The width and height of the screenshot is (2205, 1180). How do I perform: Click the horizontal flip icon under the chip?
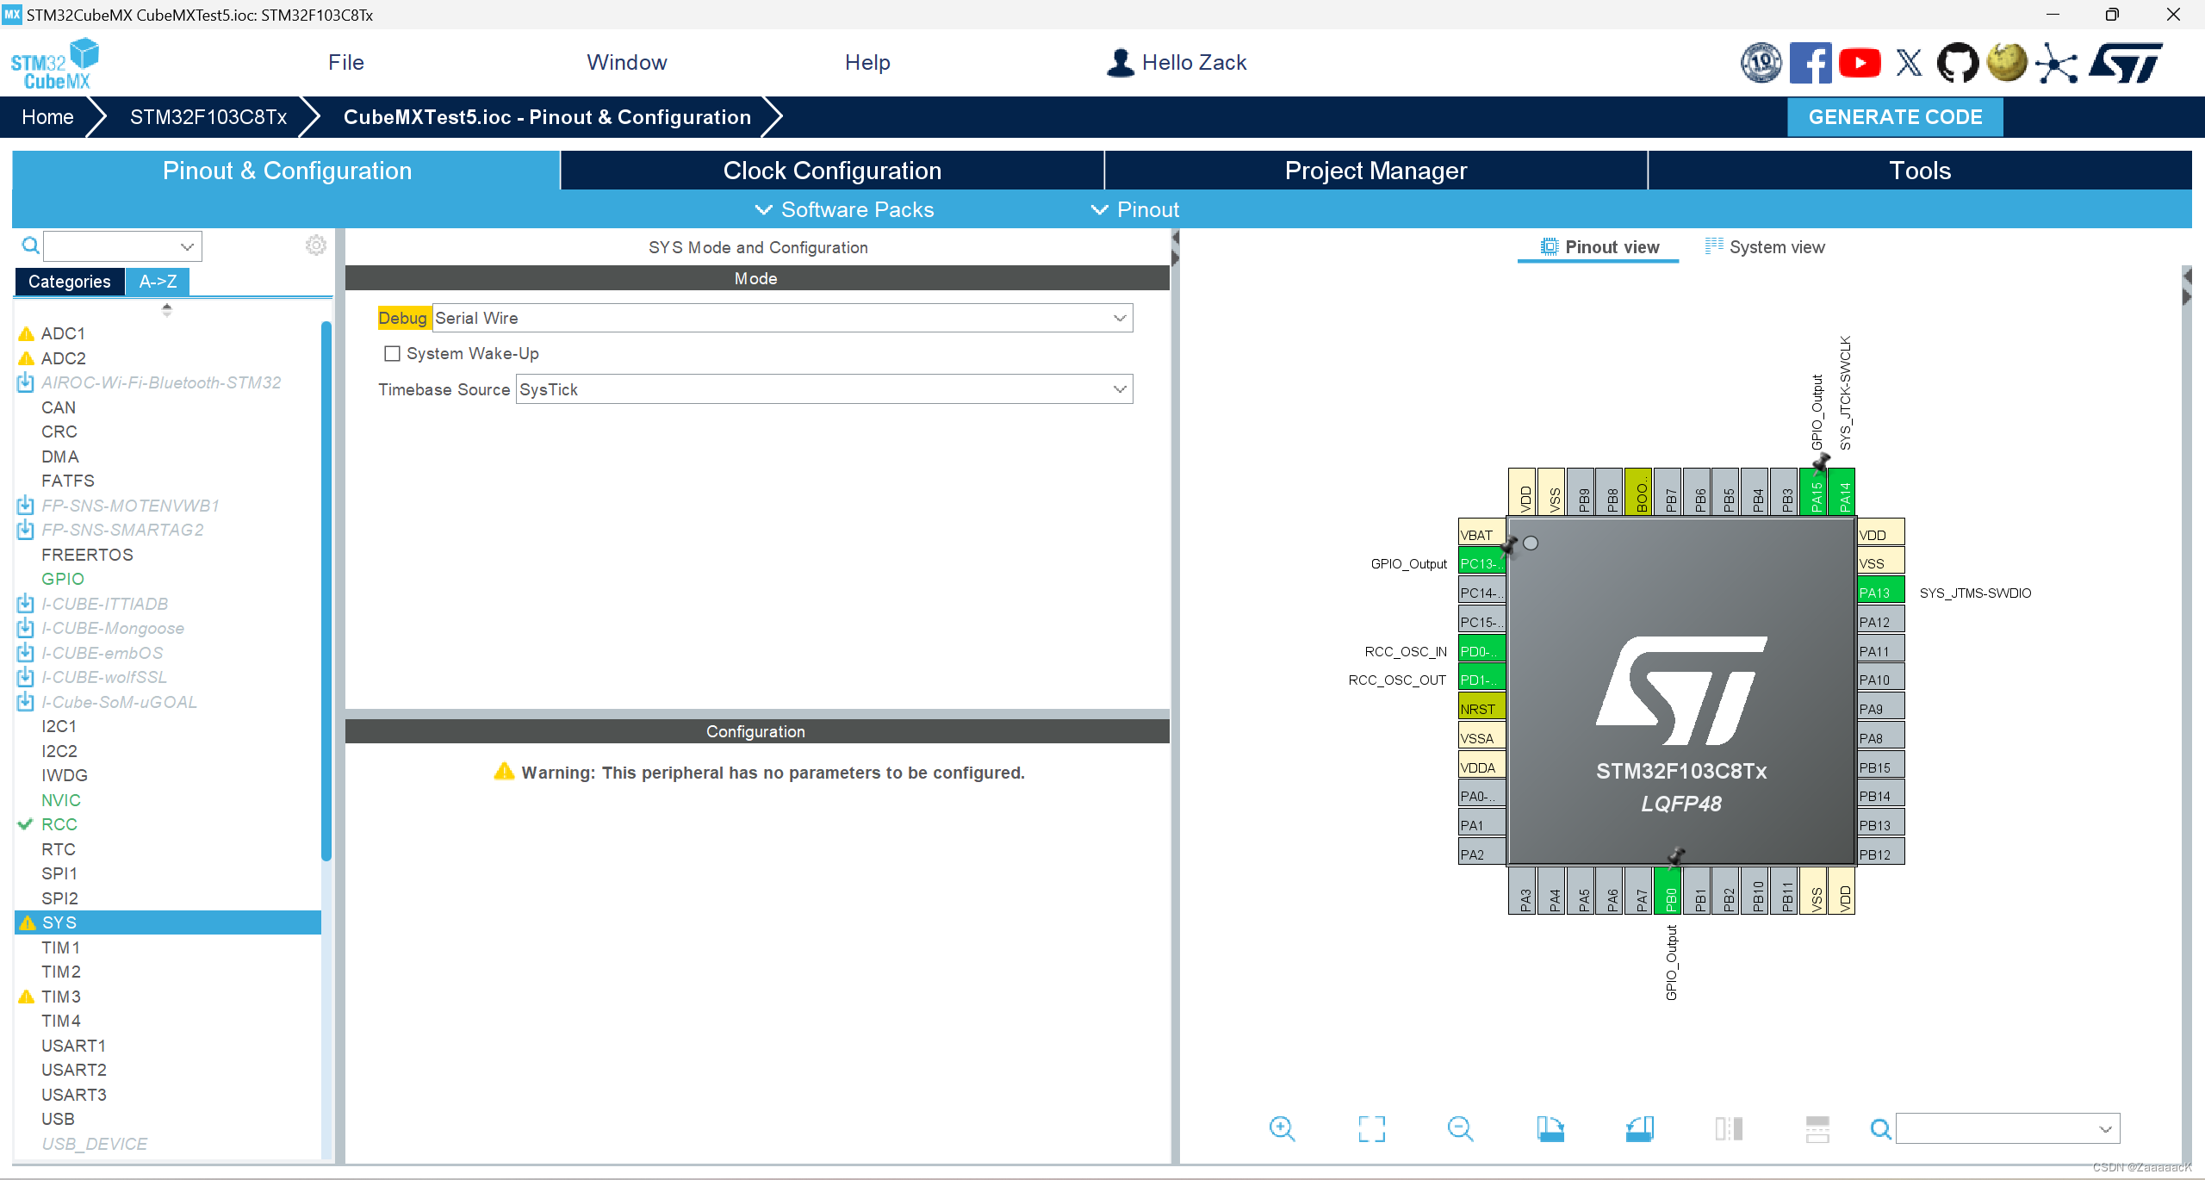1728,1128
